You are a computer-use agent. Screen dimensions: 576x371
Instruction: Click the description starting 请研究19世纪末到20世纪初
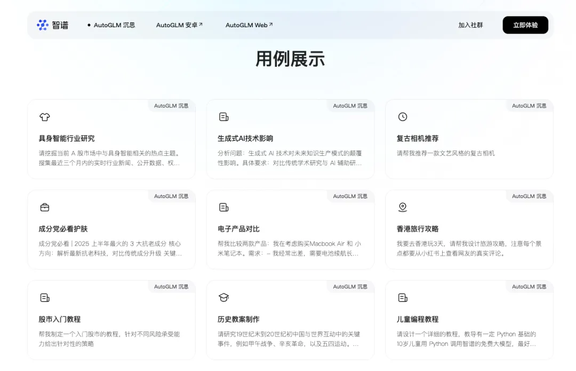[x=289, y=339]
